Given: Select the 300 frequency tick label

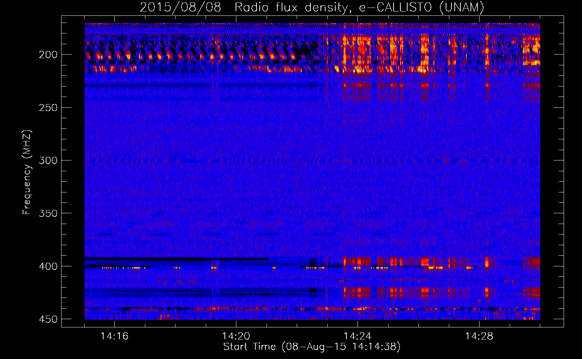Looking at the screenshot, I should [48, 160].
